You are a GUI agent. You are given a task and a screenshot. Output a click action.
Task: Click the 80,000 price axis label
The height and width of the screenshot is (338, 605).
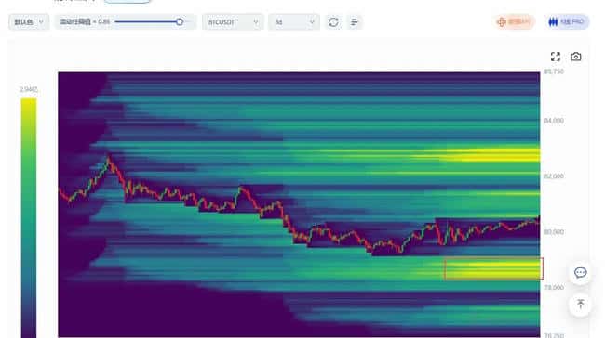click(x=554, y=232)
